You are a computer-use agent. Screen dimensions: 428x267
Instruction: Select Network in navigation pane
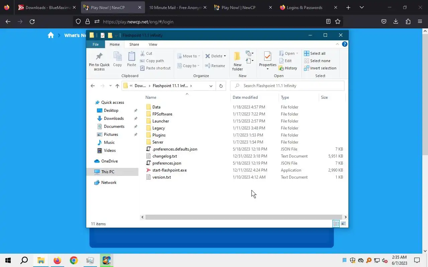(x=109, y=183)
